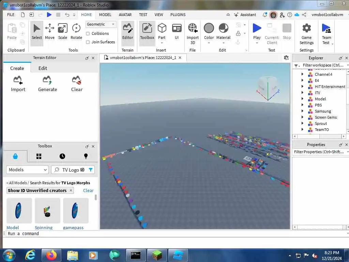The image size is (349, 262).
Task: Click the Windows Start orb
Action: tap(9, 255)
